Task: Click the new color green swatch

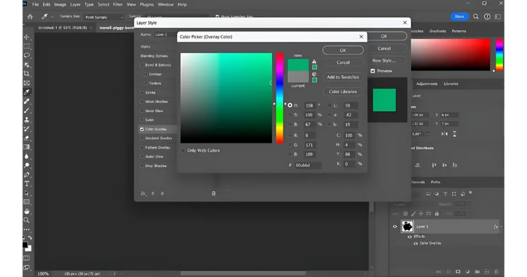Action: click(x=298, y=64)
